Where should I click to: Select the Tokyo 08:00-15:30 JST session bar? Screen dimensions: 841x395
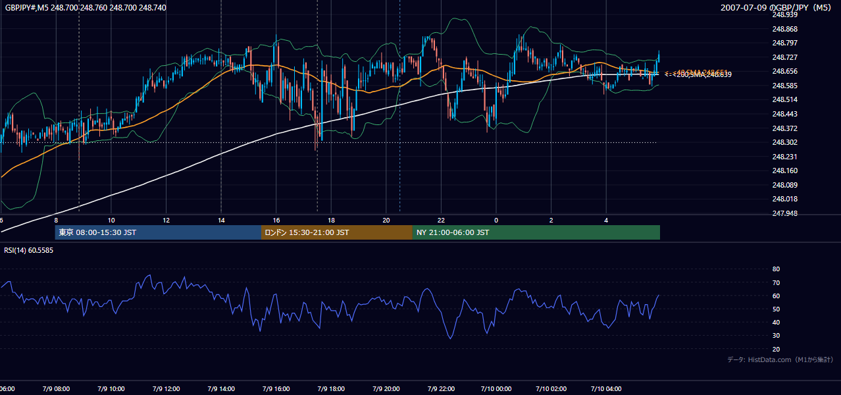(158, 232)
